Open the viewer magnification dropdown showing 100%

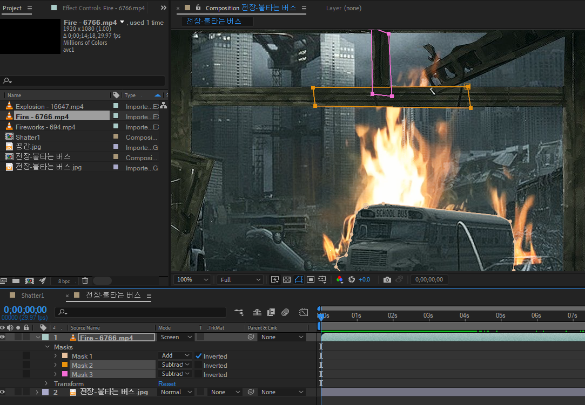coord(193,279)
